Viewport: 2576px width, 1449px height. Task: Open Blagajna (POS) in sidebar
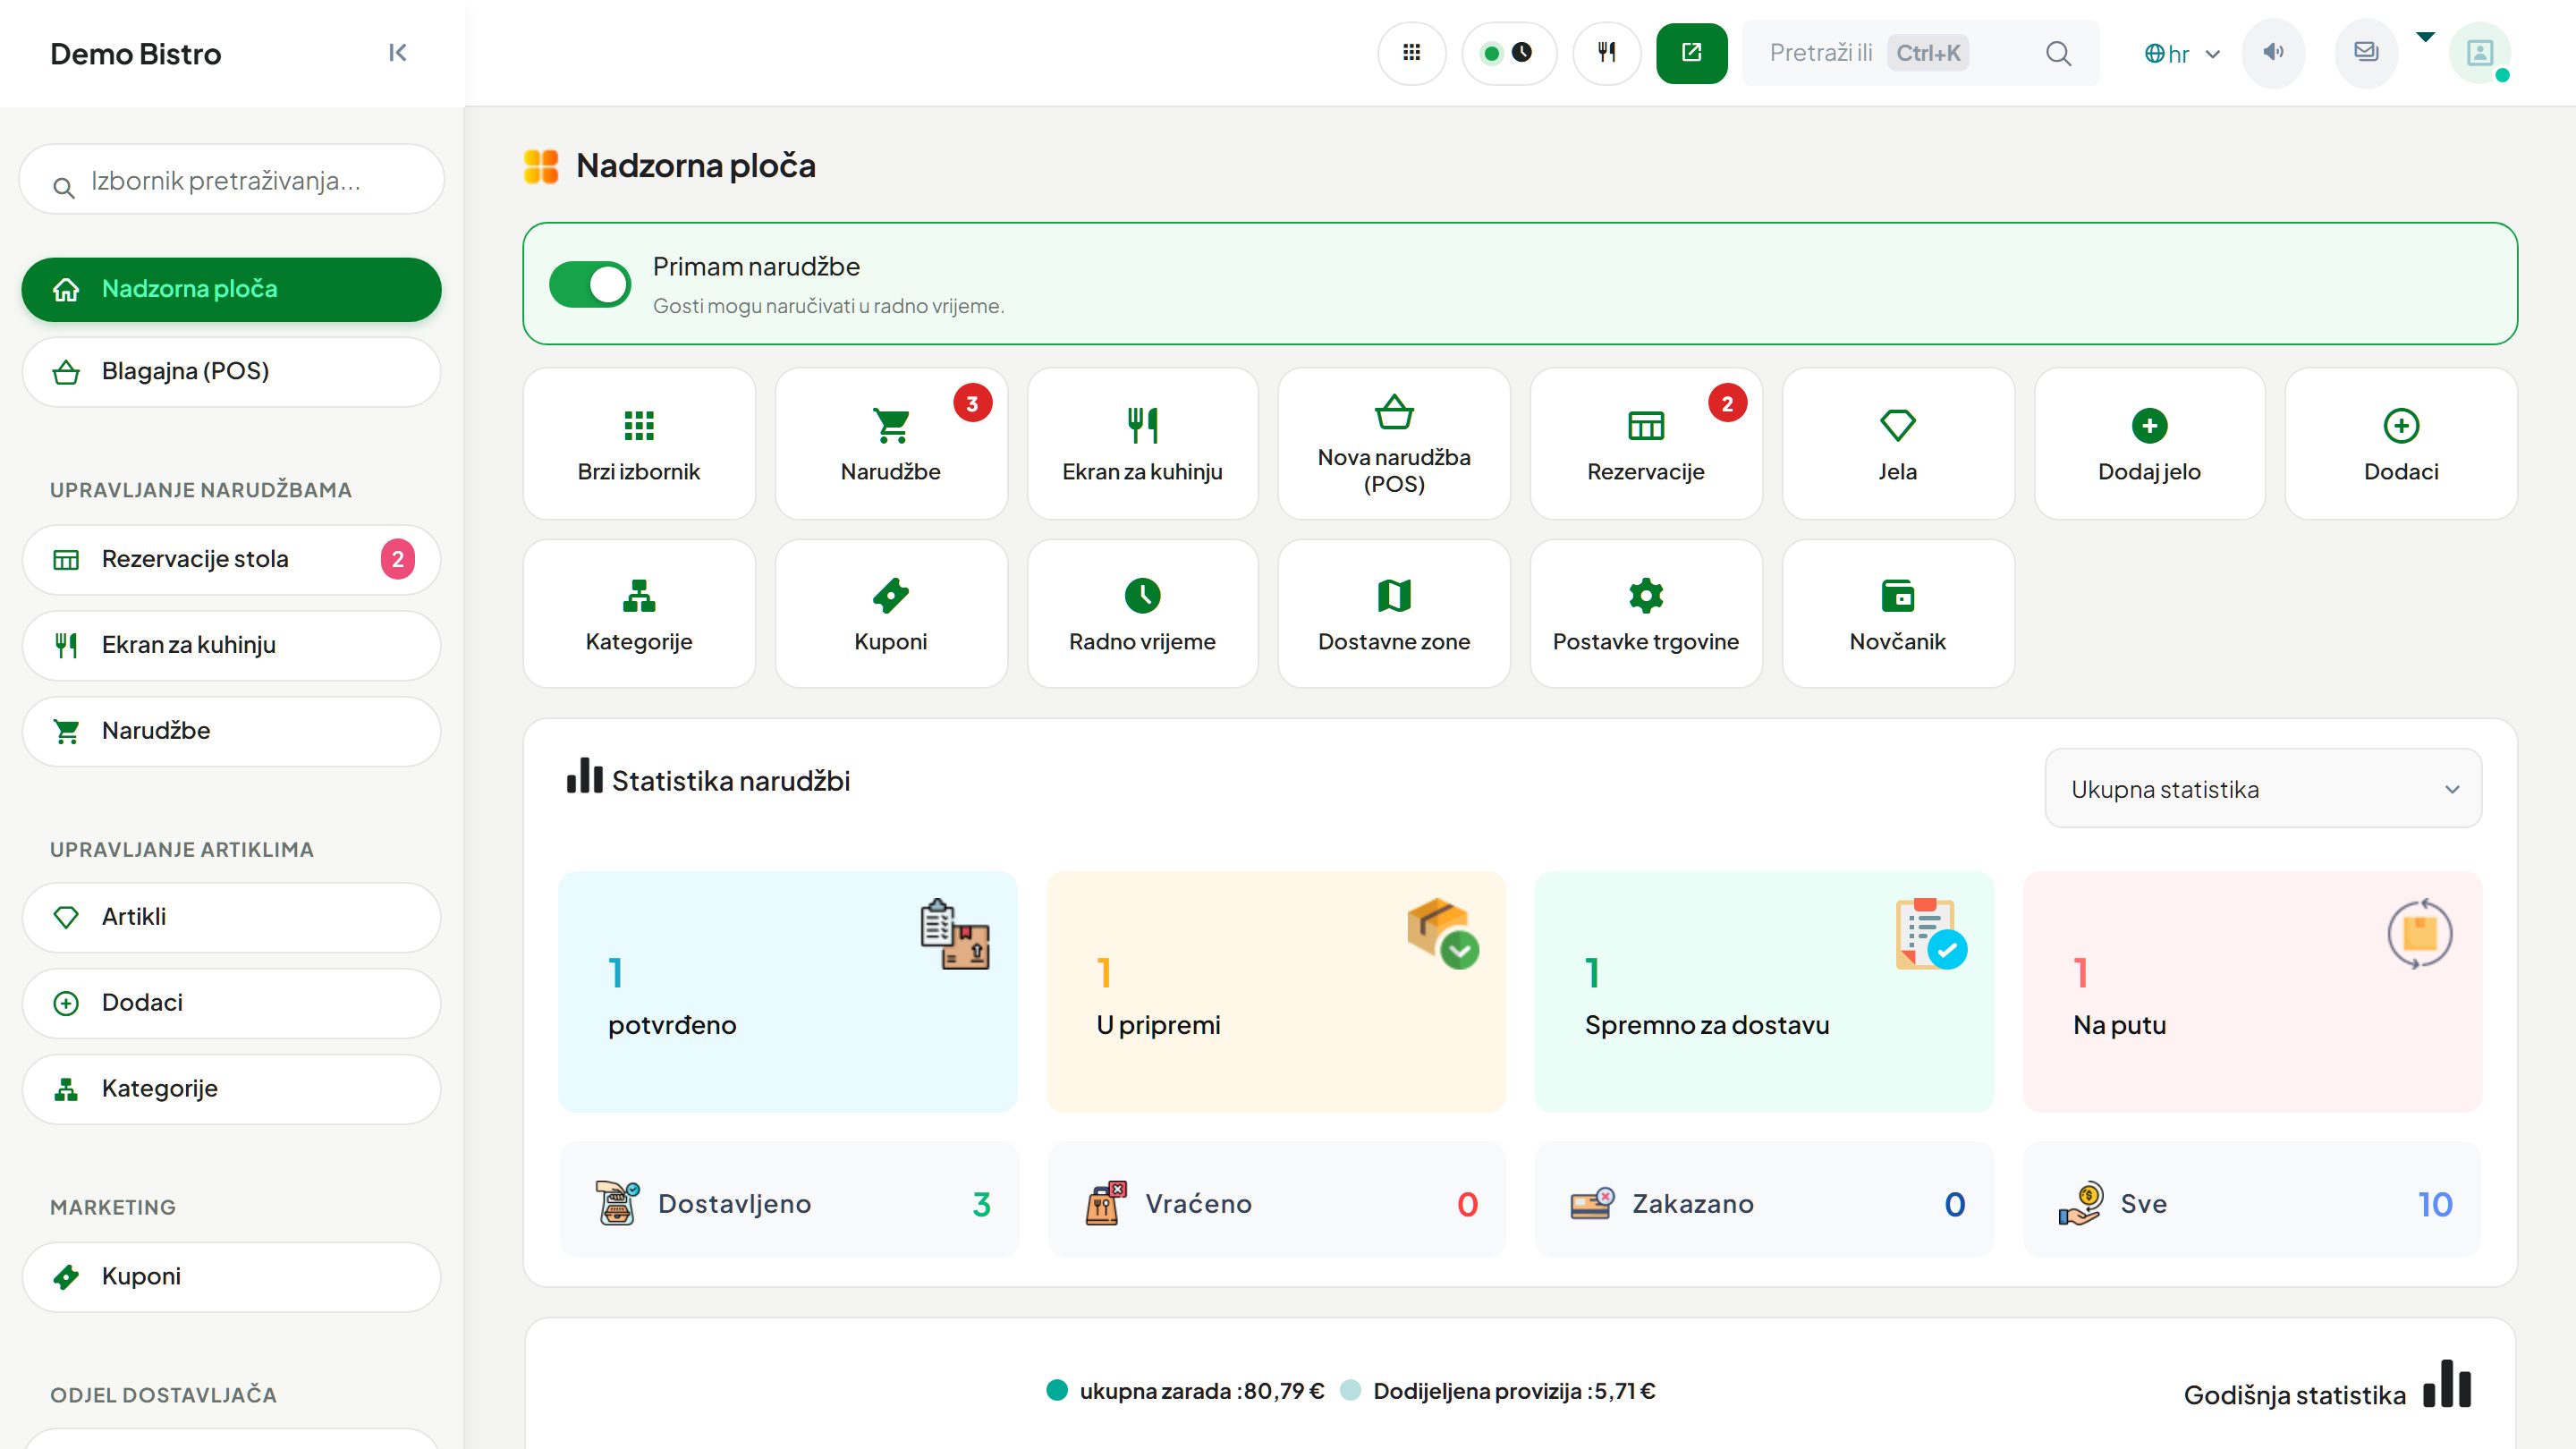coord(231,372)
